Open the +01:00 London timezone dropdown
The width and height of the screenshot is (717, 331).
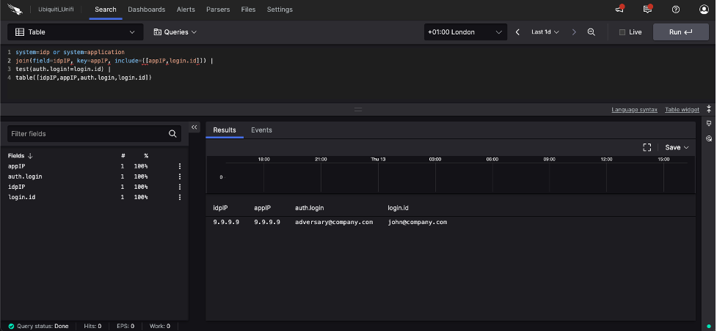pyautogui.click(x=466, y=32)
